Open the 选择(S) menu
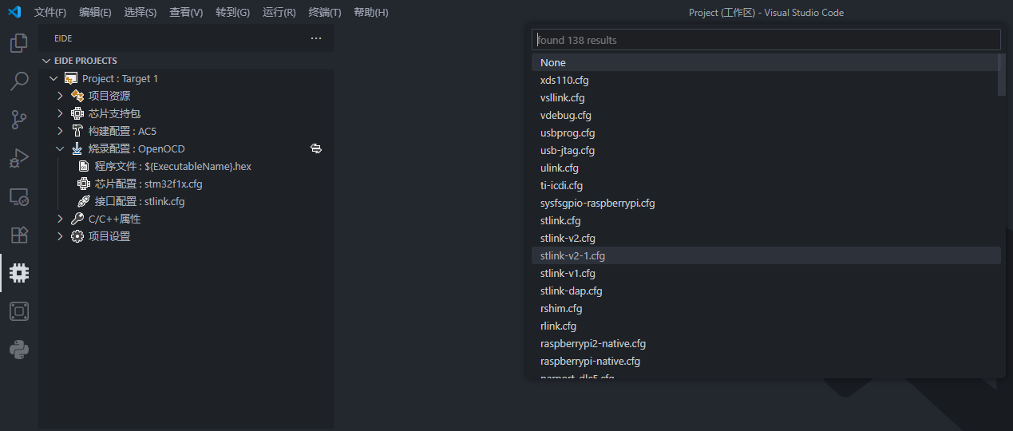1013x431 pixels. 140,13
